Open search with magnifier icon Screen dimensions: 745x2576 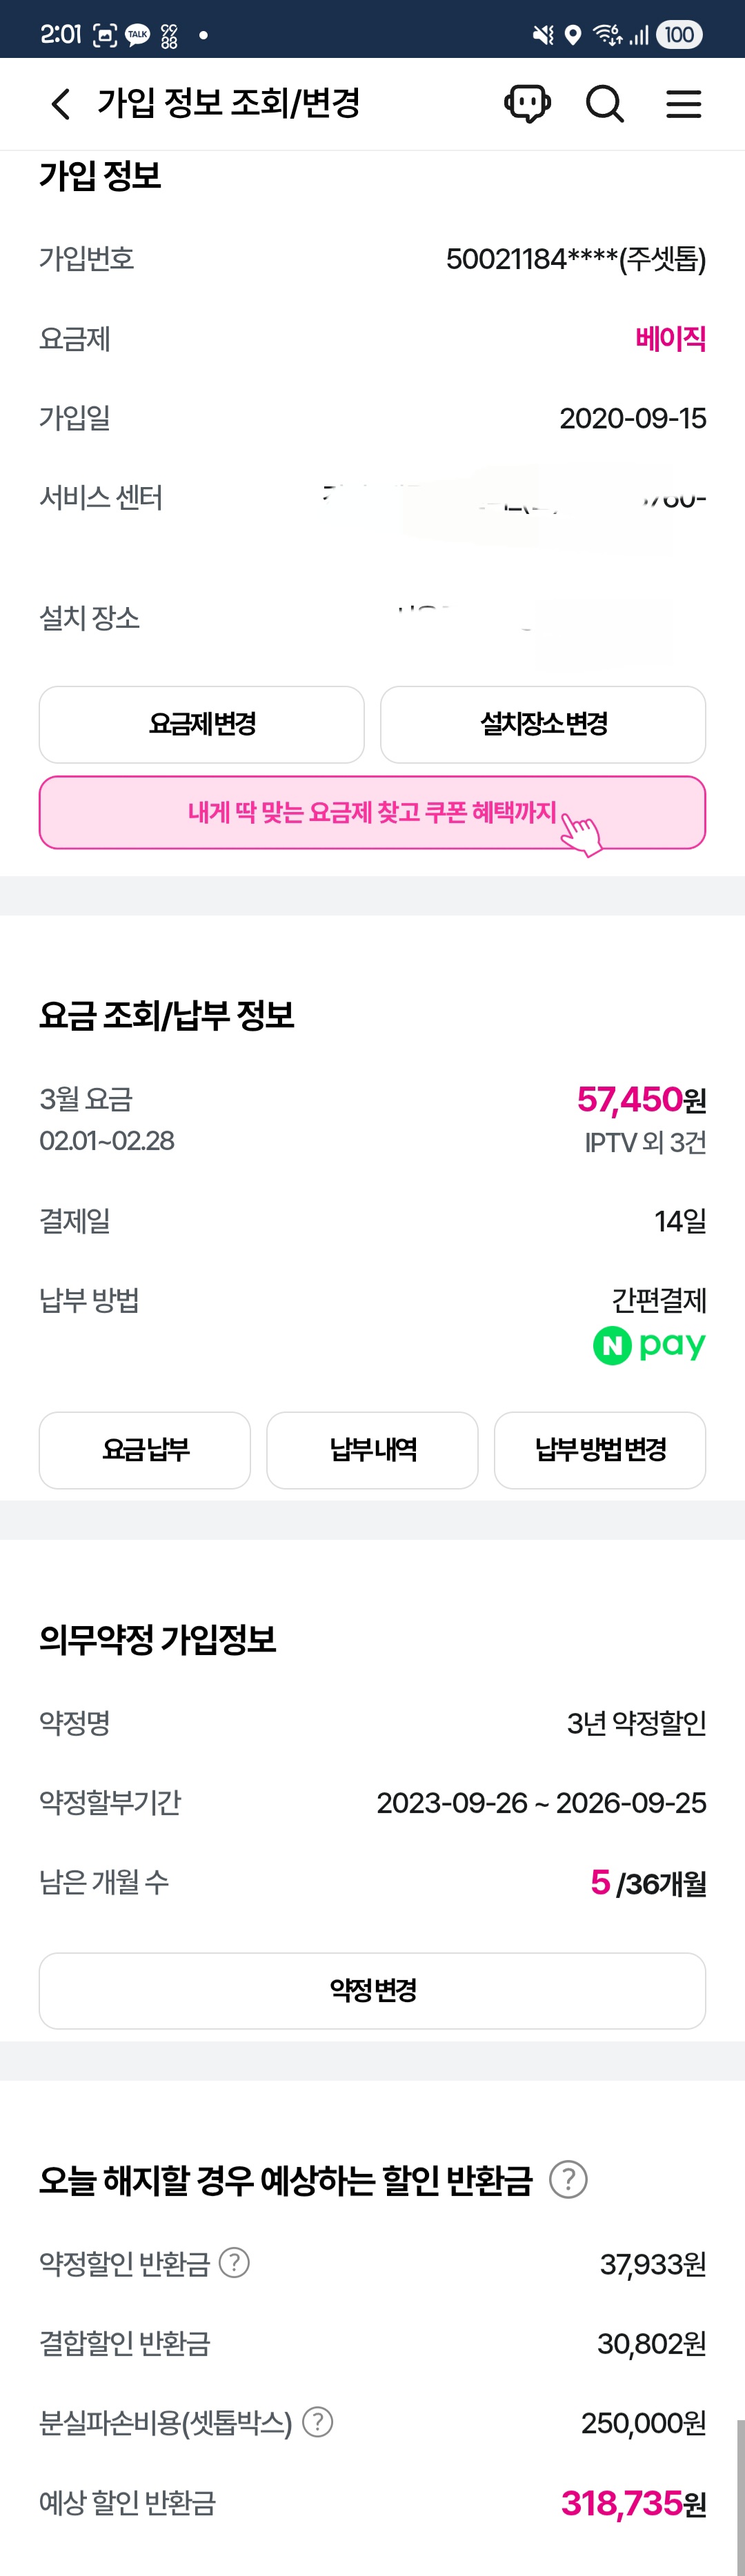604,103
